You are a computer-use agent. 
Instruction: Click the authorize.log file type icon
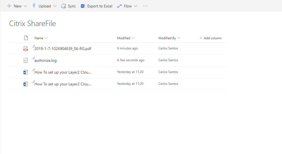pyautogui.click(x=26, y=60)
